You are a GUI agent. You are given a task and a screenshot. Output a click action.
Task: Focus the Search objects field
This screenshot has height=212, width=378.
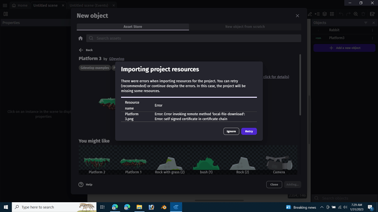point(344,198)
